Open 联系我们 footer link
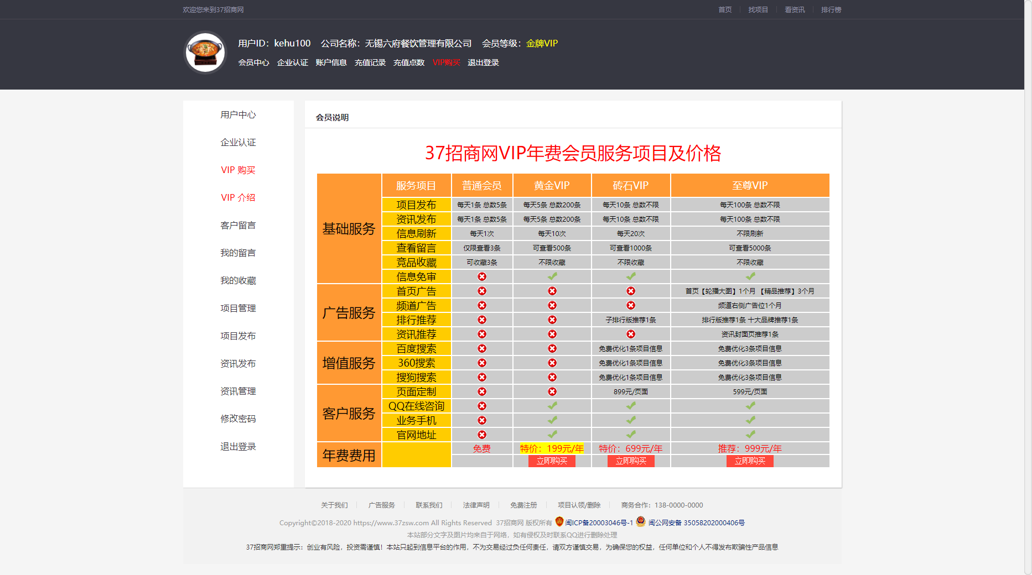The width and height of the screenshot is (1032, 575). click(429, 505)
